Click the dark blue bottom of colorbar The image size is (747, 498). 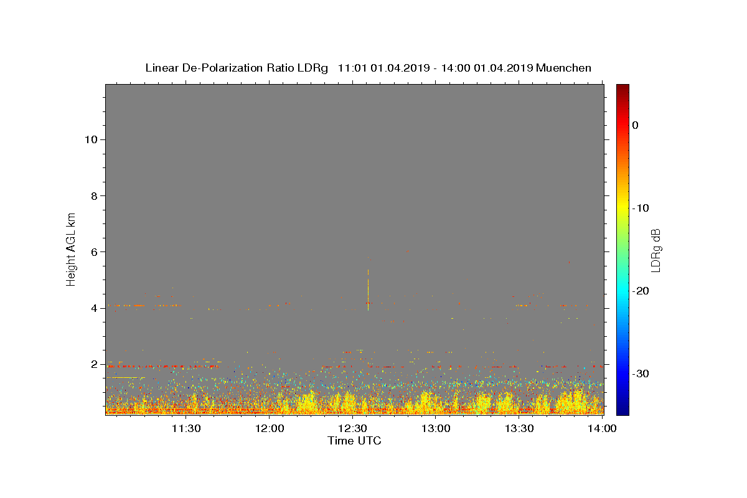[622, 410]
